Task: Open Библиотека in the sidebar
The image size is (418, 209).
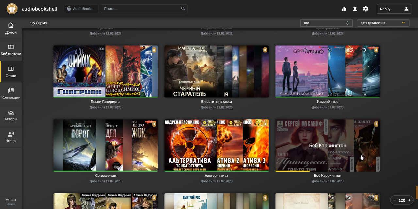Action: pos(11,50)
